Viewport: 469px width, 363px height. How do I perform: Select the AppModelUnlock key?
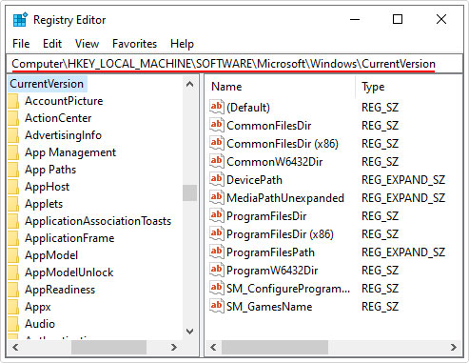(x=69, y=272)
